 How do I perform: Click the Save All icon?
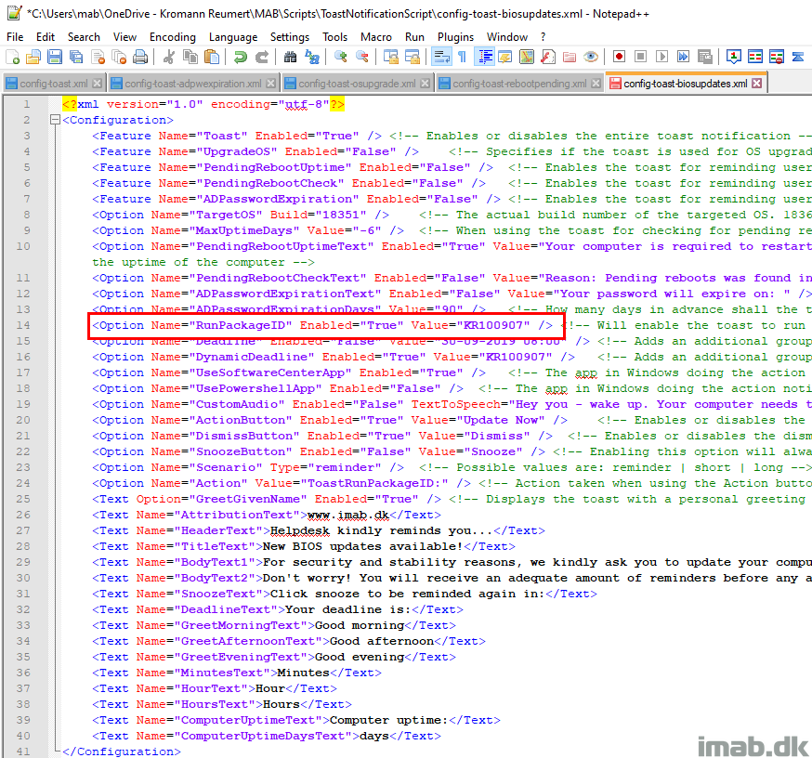click(x=76, y=57)
